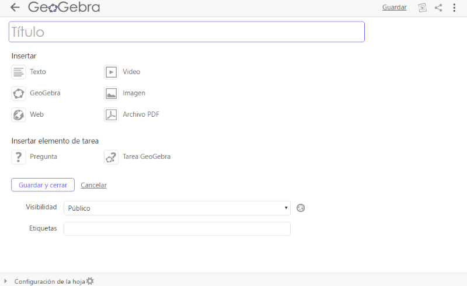
Task: Click the Texto label
Action: click(38, 72)
